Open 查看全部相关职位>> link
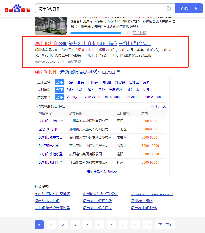205x233 pixels. click(102, 172)
